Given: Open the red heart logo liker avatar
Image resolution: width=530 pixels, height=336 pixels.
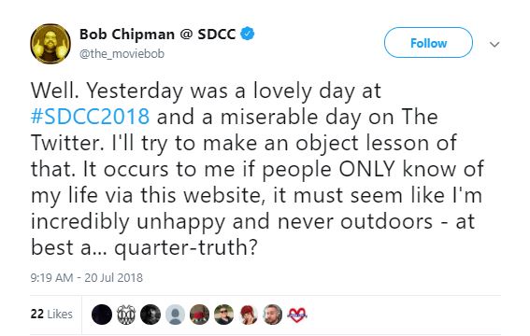Looking at the screenshot, I should [x=296, y=315].
